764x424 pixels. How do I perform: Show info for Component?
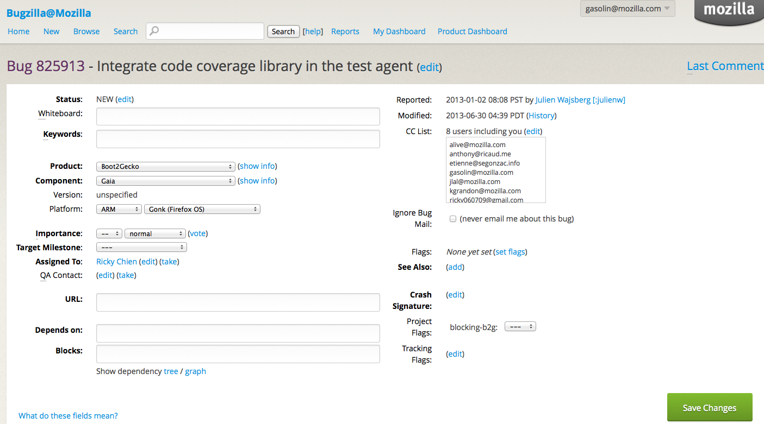coord(258,181)
